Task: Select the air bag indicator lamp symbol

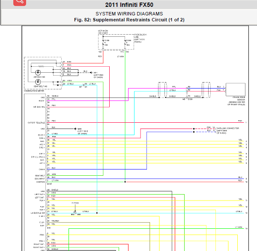Action: click(38, 72)
